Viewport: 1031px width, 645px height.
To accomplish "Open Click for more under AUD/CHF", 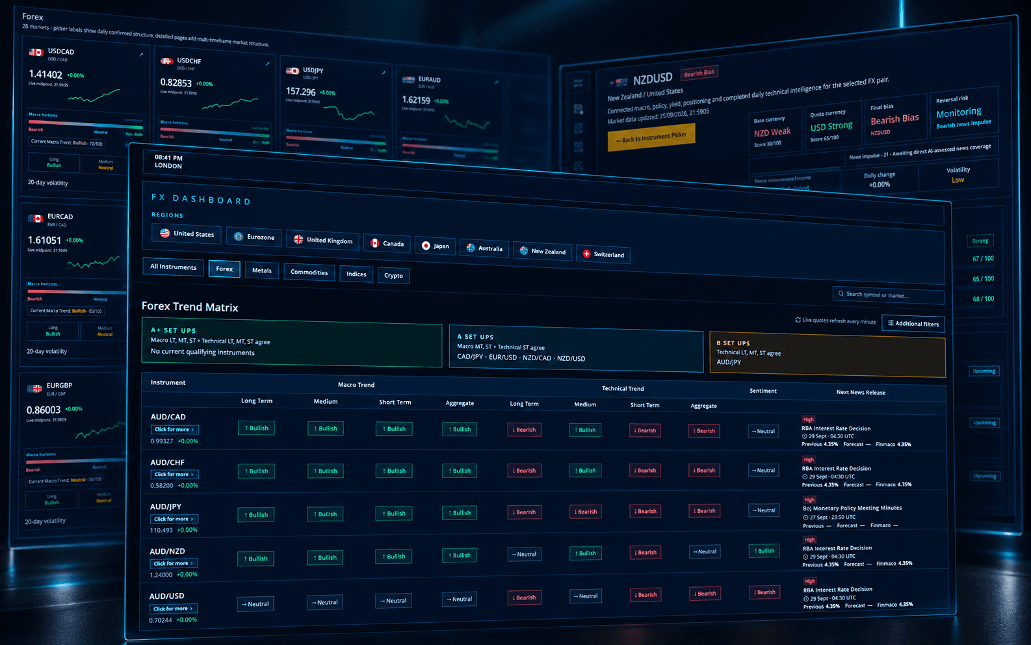I will coord(175,475).
